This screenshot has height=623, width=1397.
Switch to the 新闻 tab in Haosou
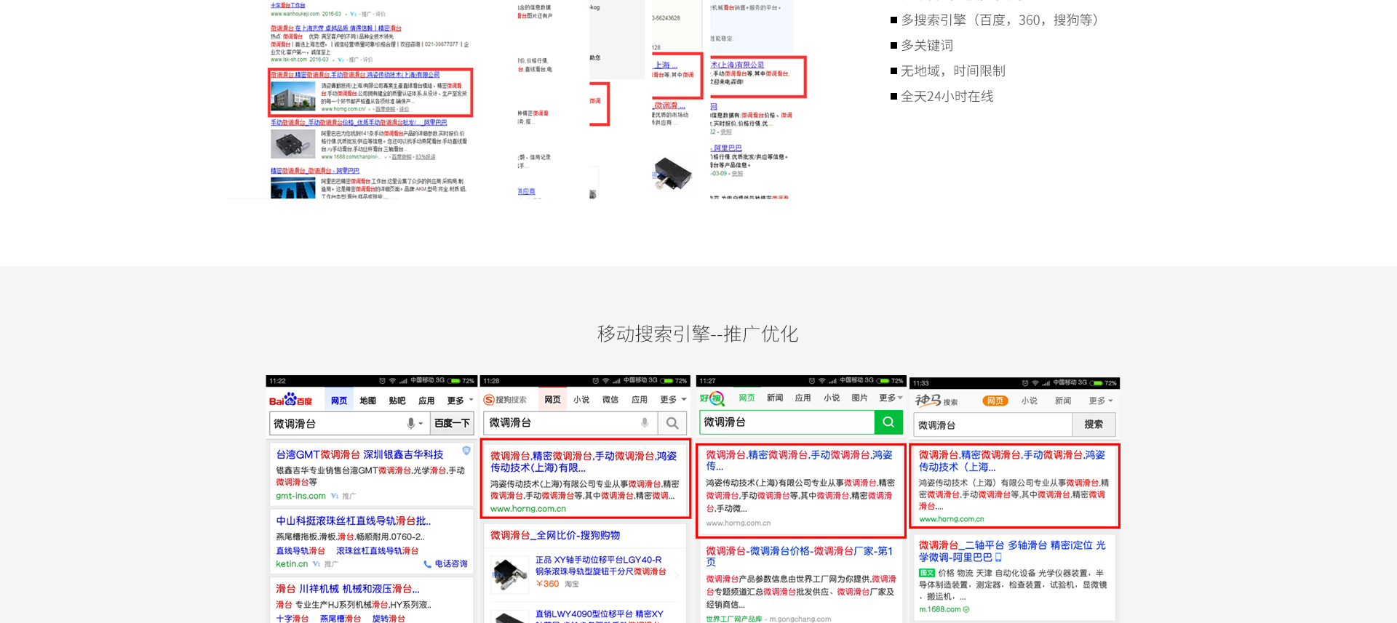tap(775, 398)
